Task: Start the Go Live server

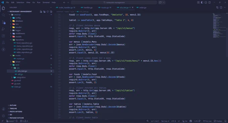Action: (207, 121)
